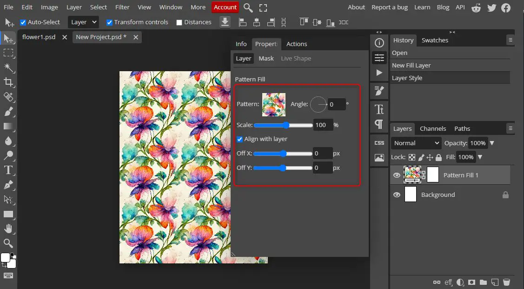Select the Type tool
Viewport: 524px width, 289px height.
(8, 170)
